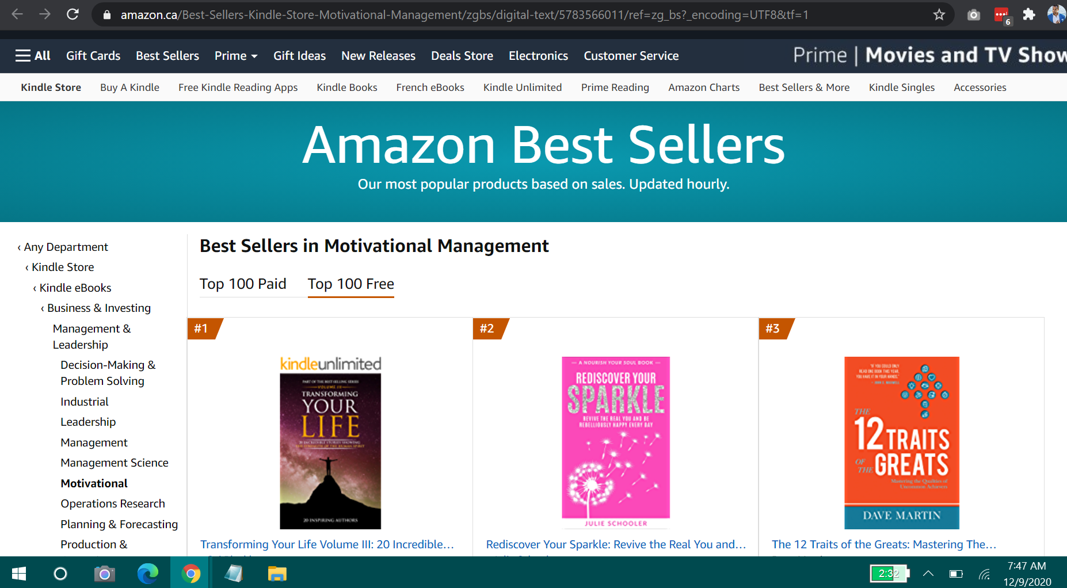Open Kindle Unlimited subnav link
1067x588 pixels.
pyautogui.click(x=523, y=87)
